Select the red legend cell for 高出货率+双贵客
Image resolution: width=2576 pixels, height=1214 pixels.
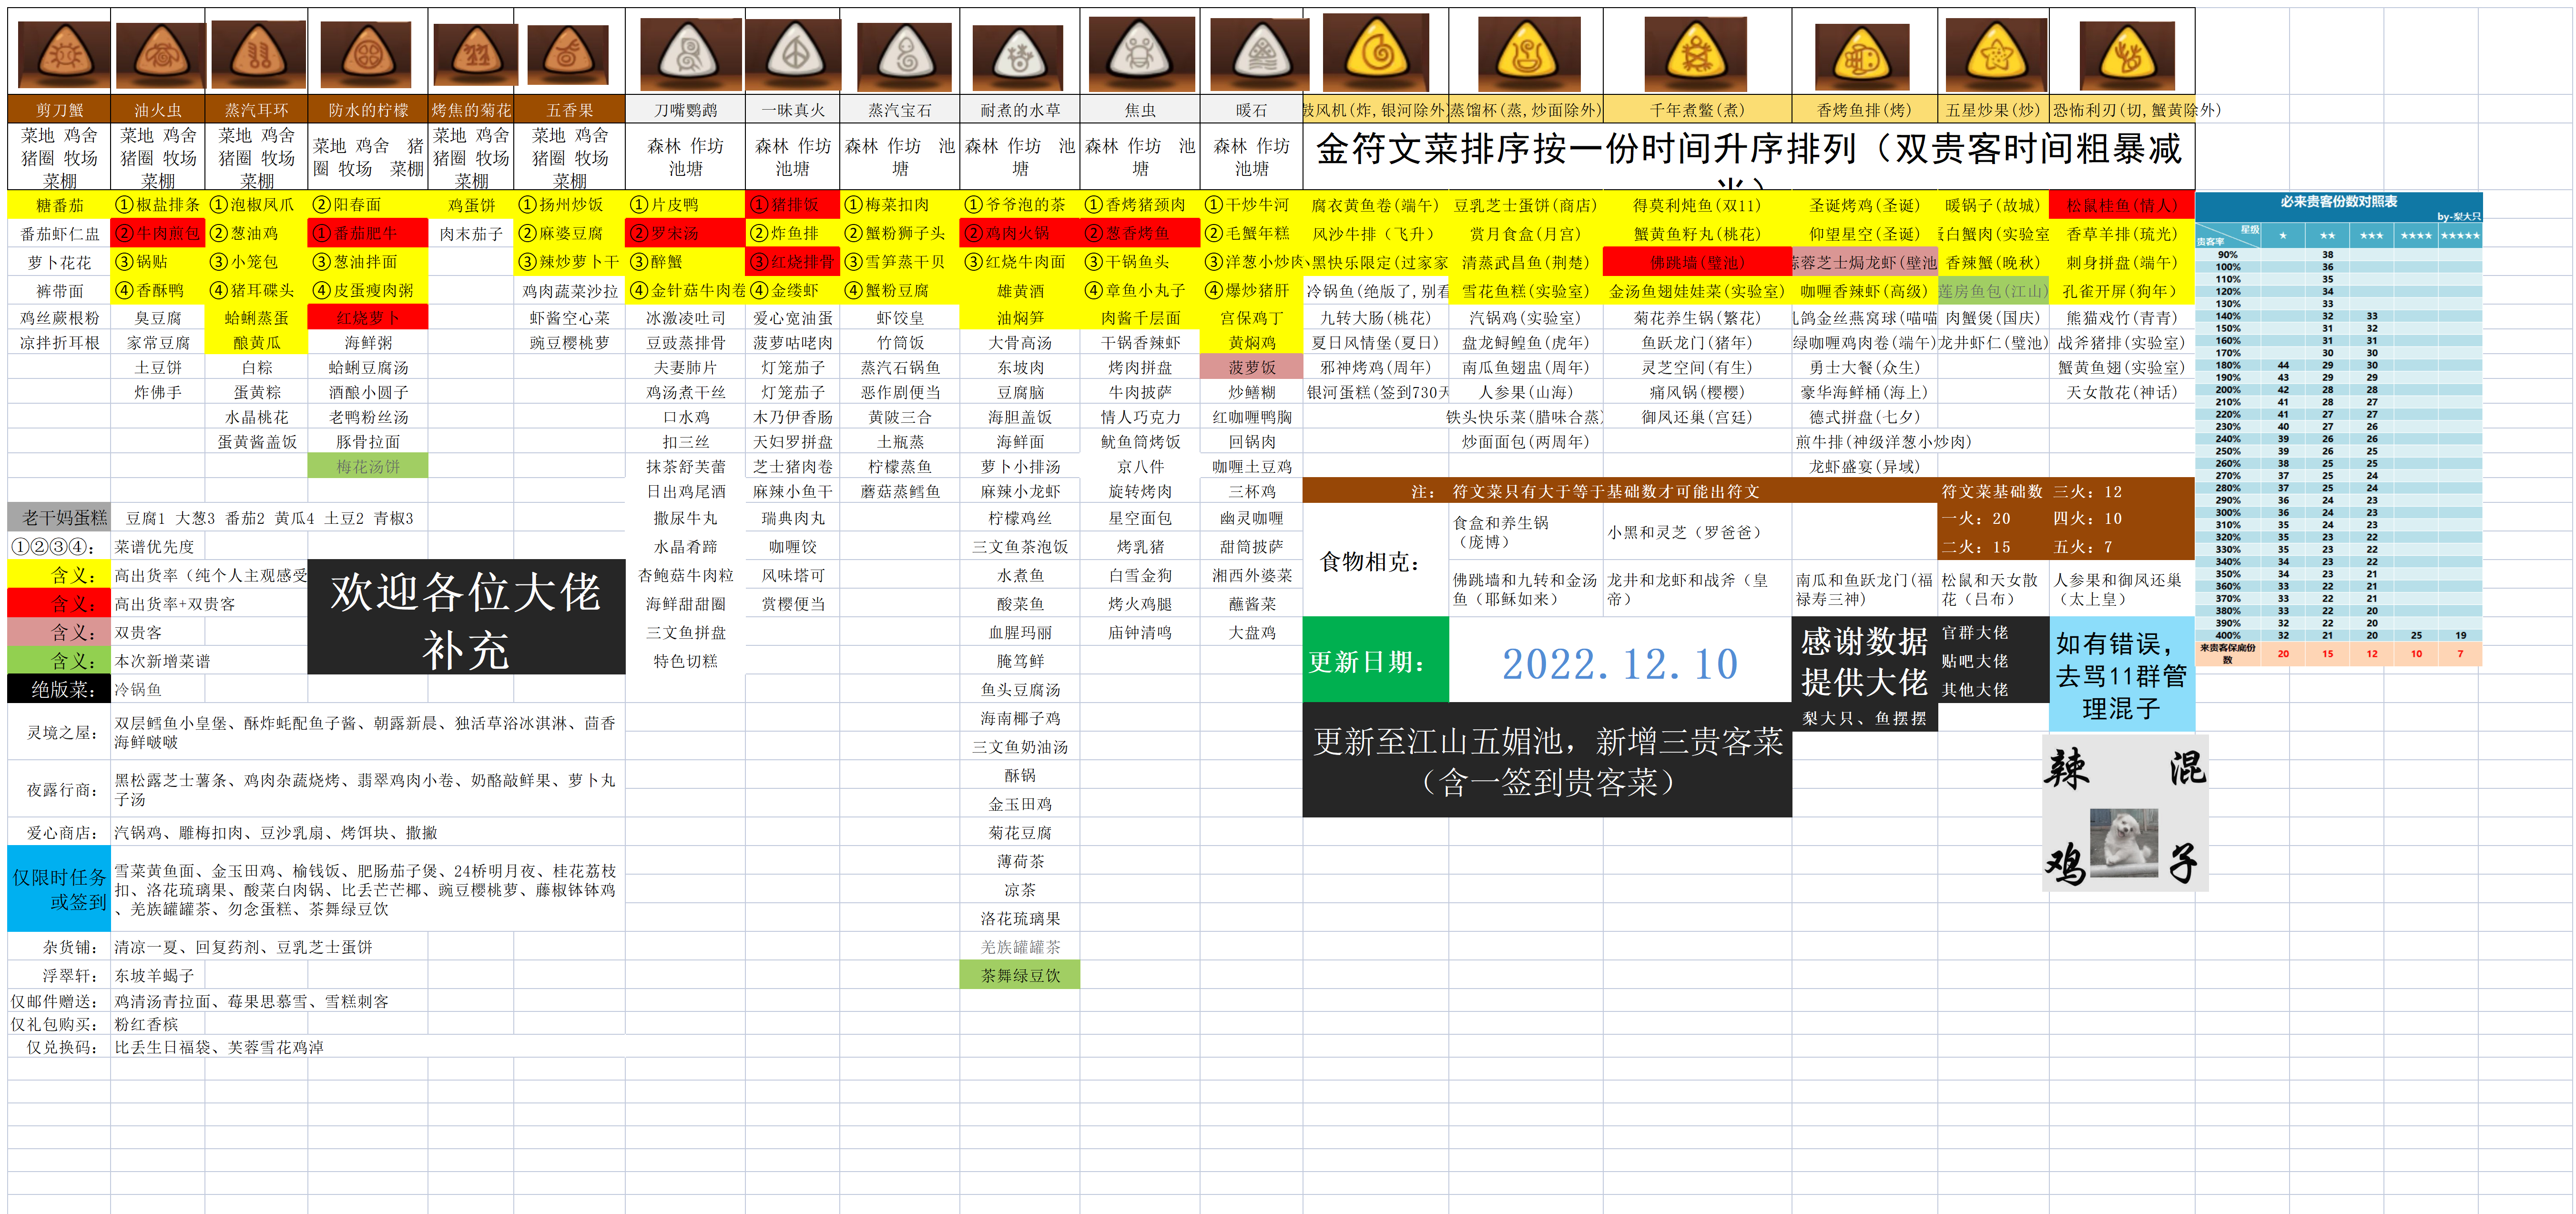click(x=59, y=604)
